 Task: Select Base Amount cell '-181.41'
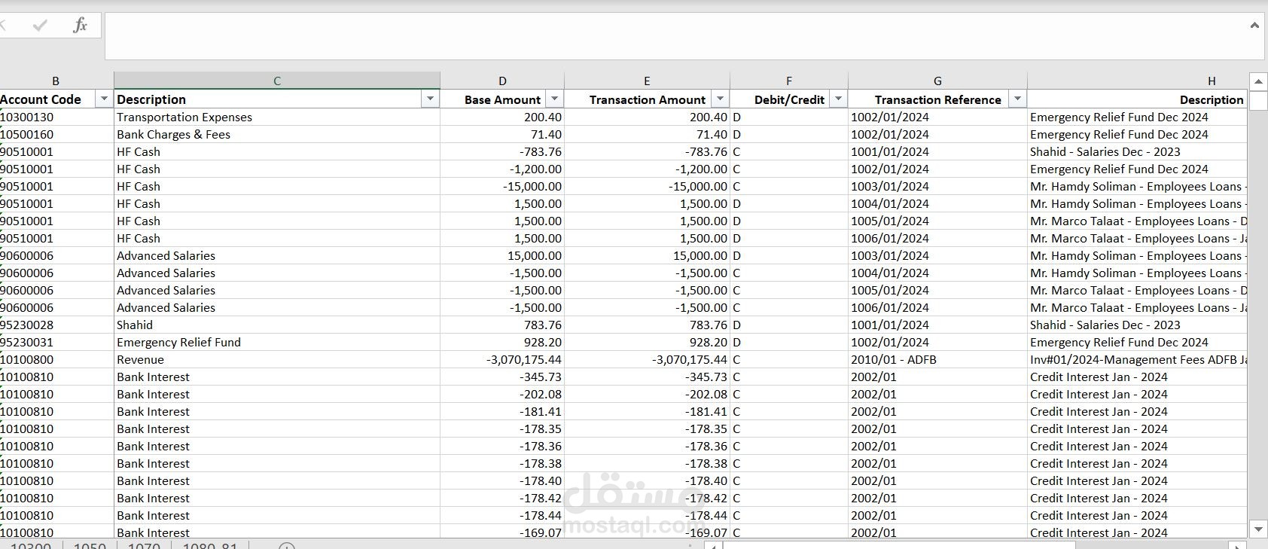pyautogui.click(x=502, y=411)
